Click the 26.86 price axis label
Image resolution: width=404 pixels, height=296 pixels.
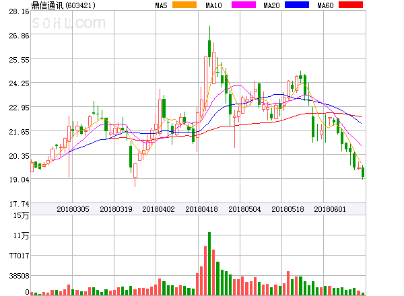(19, 36)
